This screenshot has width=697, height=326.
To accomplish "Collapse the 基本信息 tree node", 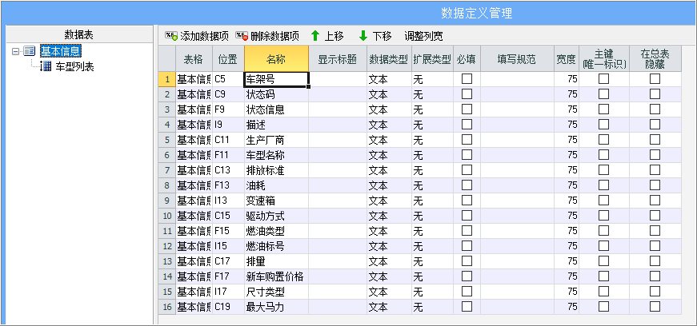I will (x=15, y=51).
